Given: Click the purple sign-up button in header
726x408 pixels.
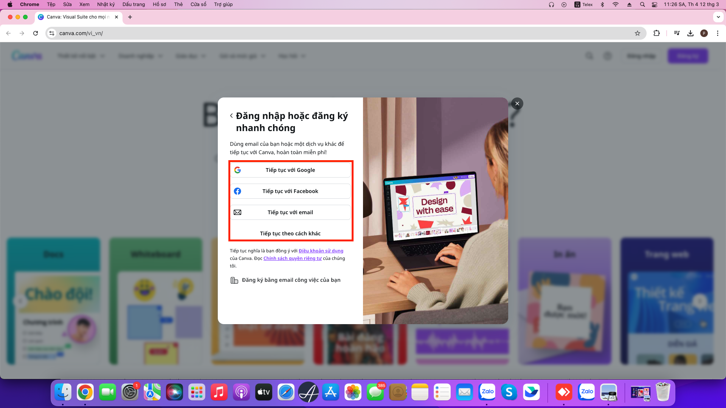Looking at the screenshot, I should pos(688,56).
